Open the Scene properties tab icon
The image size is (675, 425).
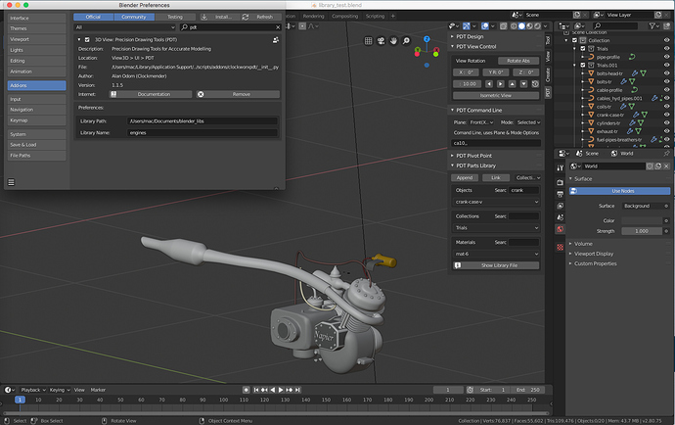561,217
